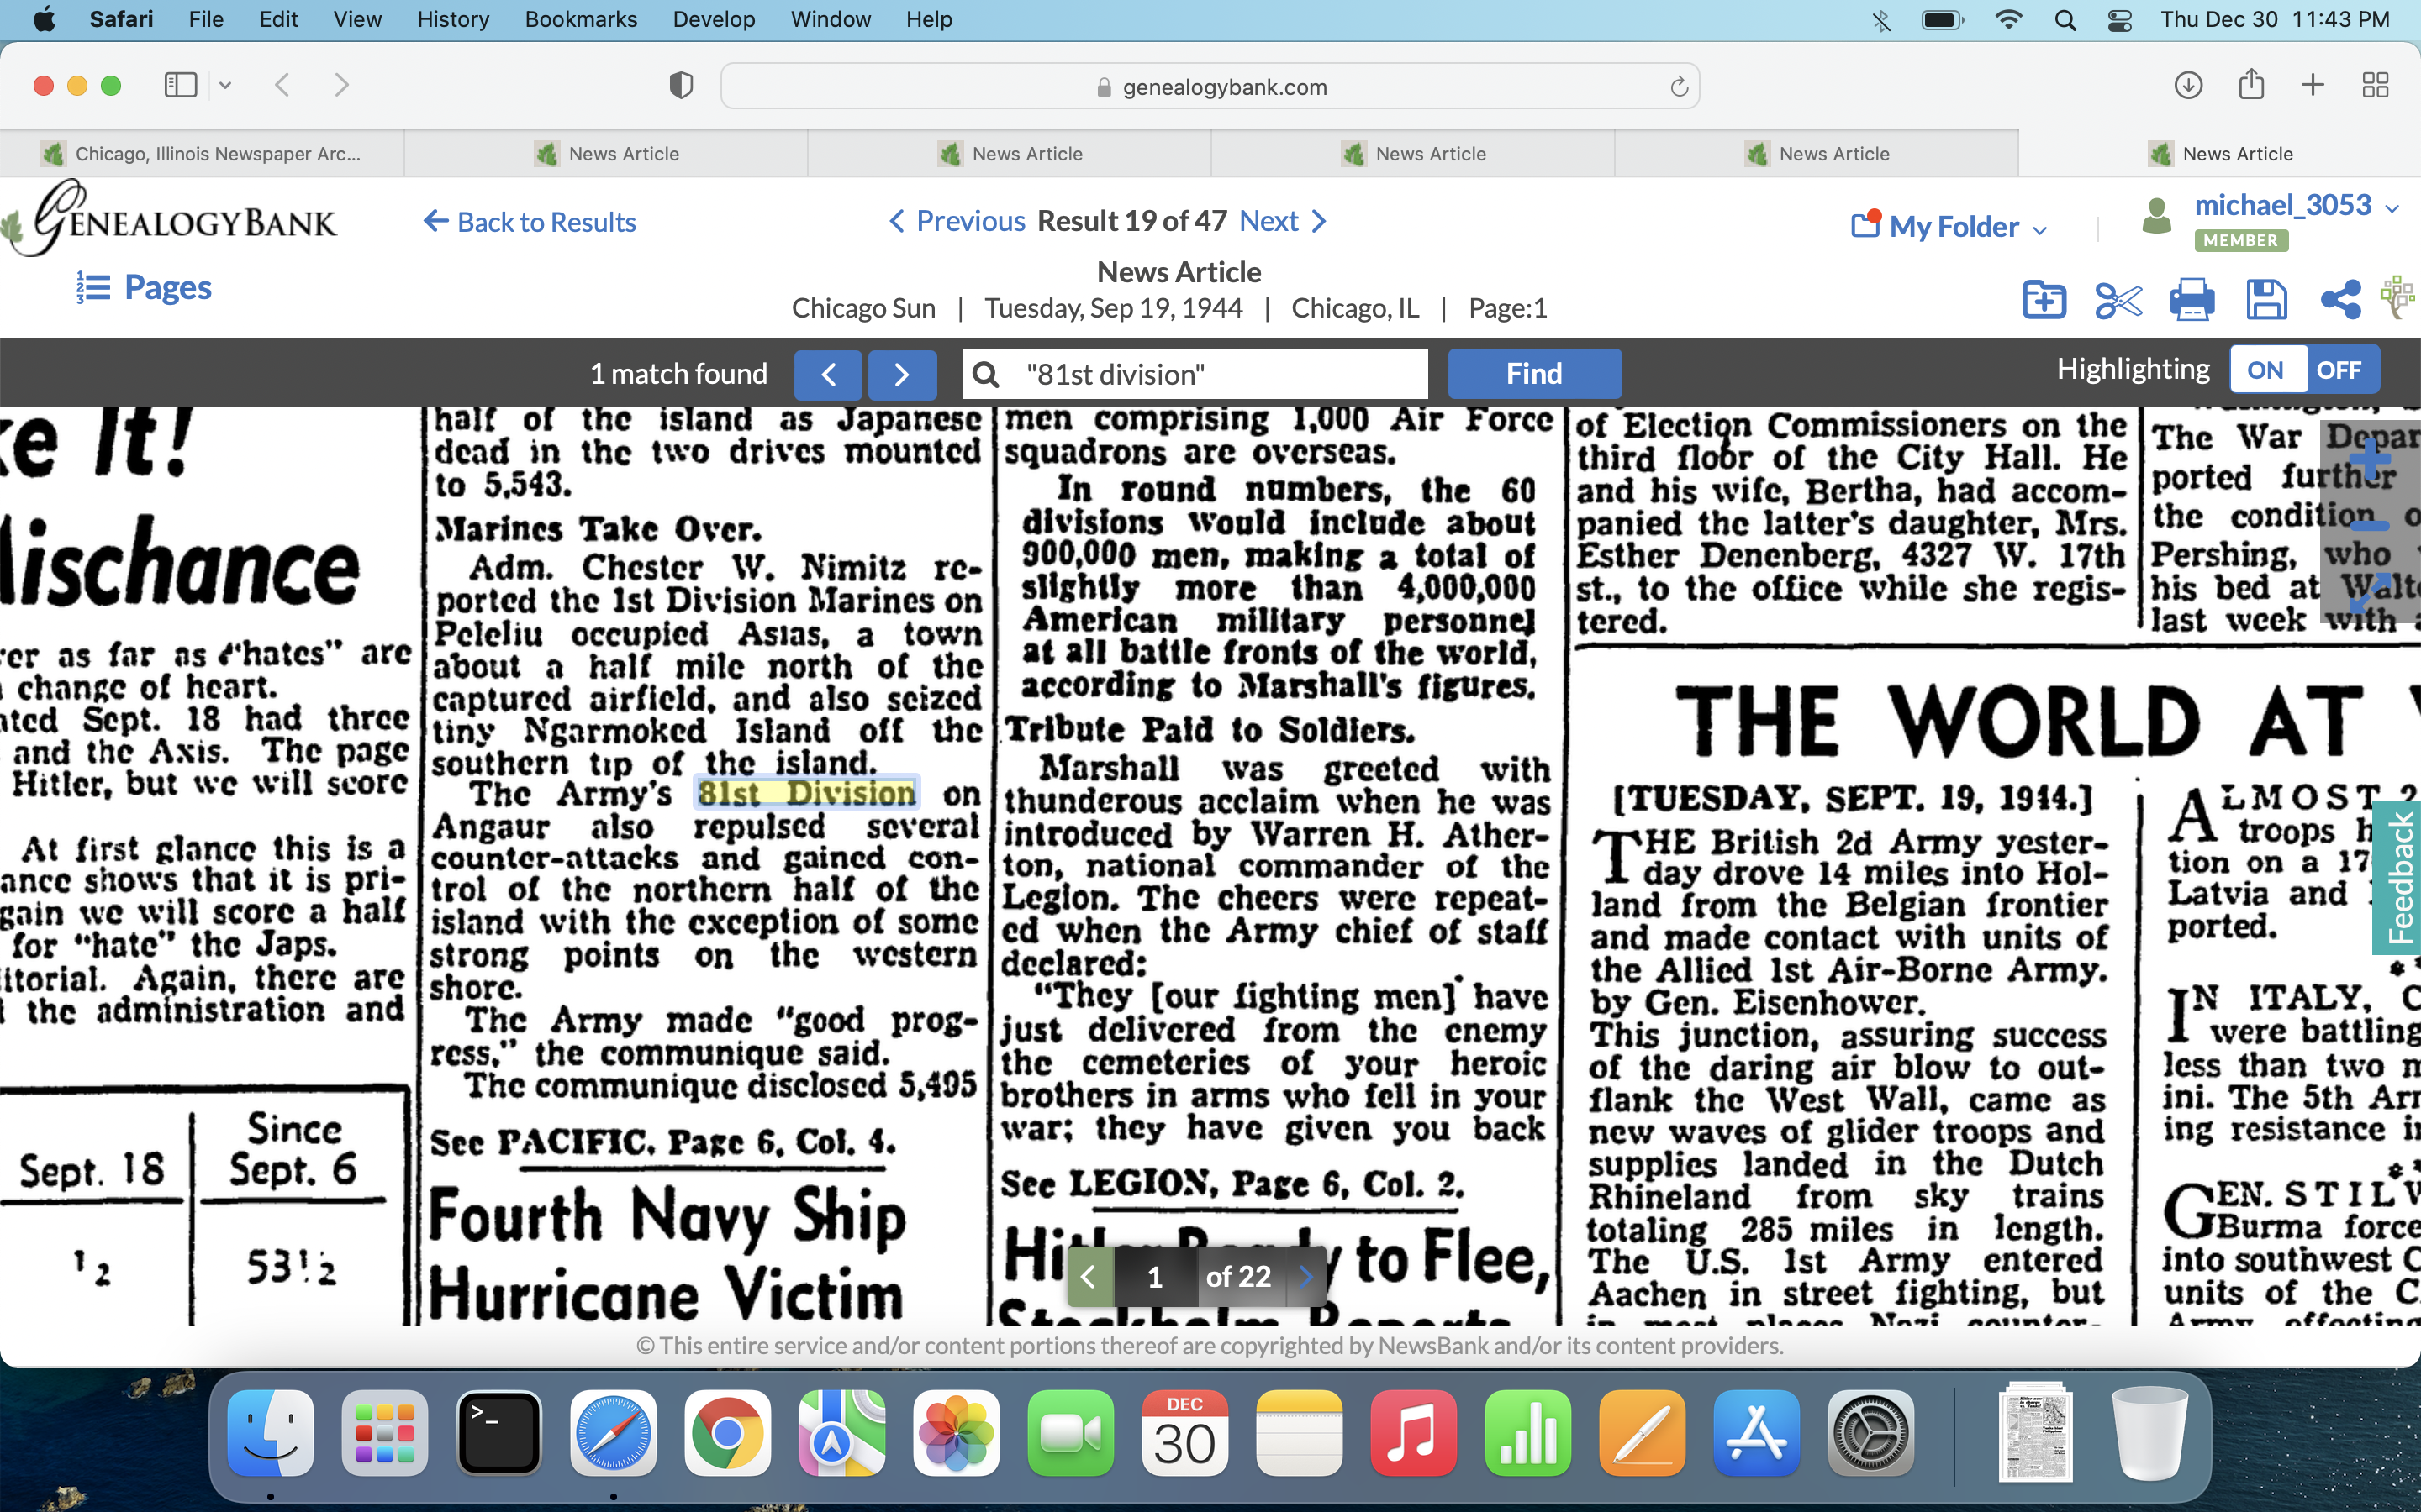The image size is (2421, 1512).
Task: Click the share icon
Action: click(x=2340, y=299)
